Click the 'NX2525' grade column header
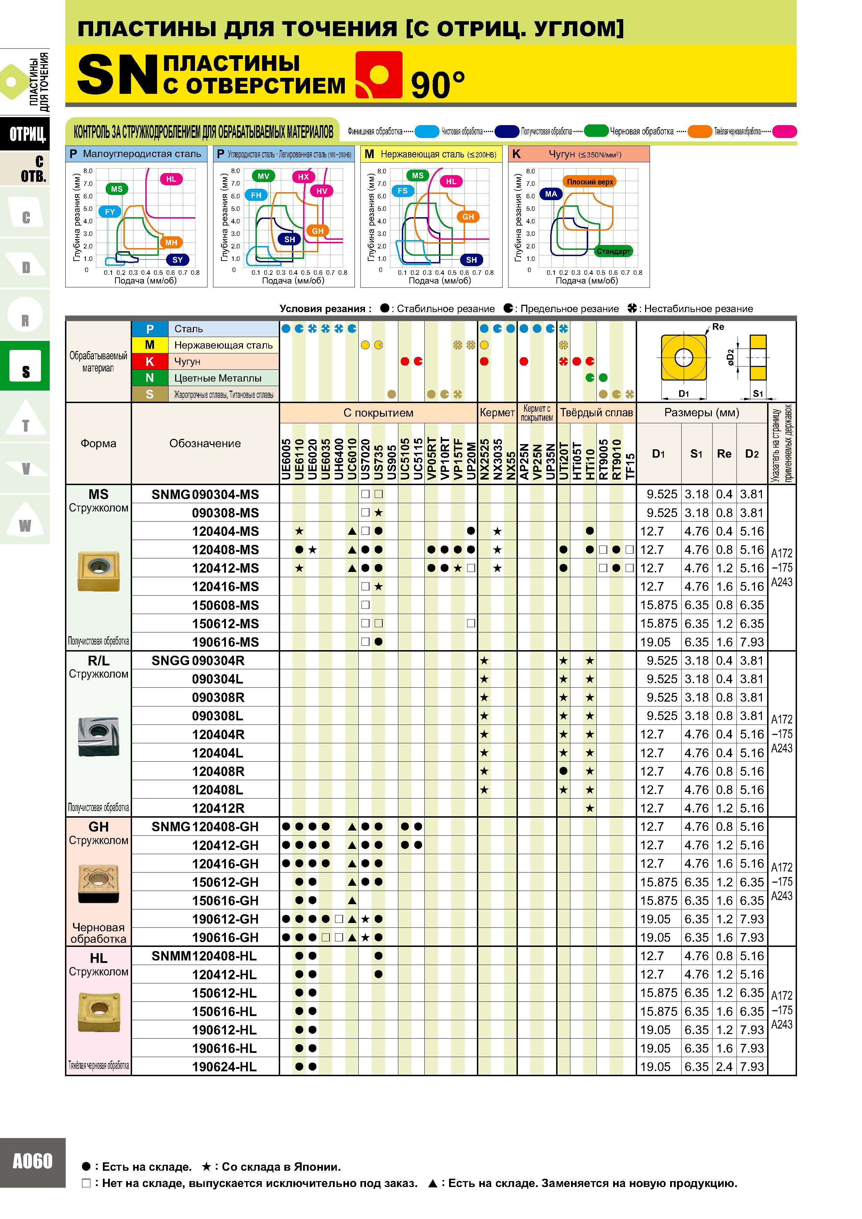Image resolution: width=862 pixels, height=1219 pixels. pyautogui.click(x=484, y=459)
